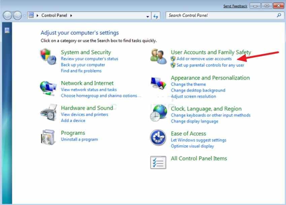Click View network status and tasks
286x205 pixels.
(89, 90)
